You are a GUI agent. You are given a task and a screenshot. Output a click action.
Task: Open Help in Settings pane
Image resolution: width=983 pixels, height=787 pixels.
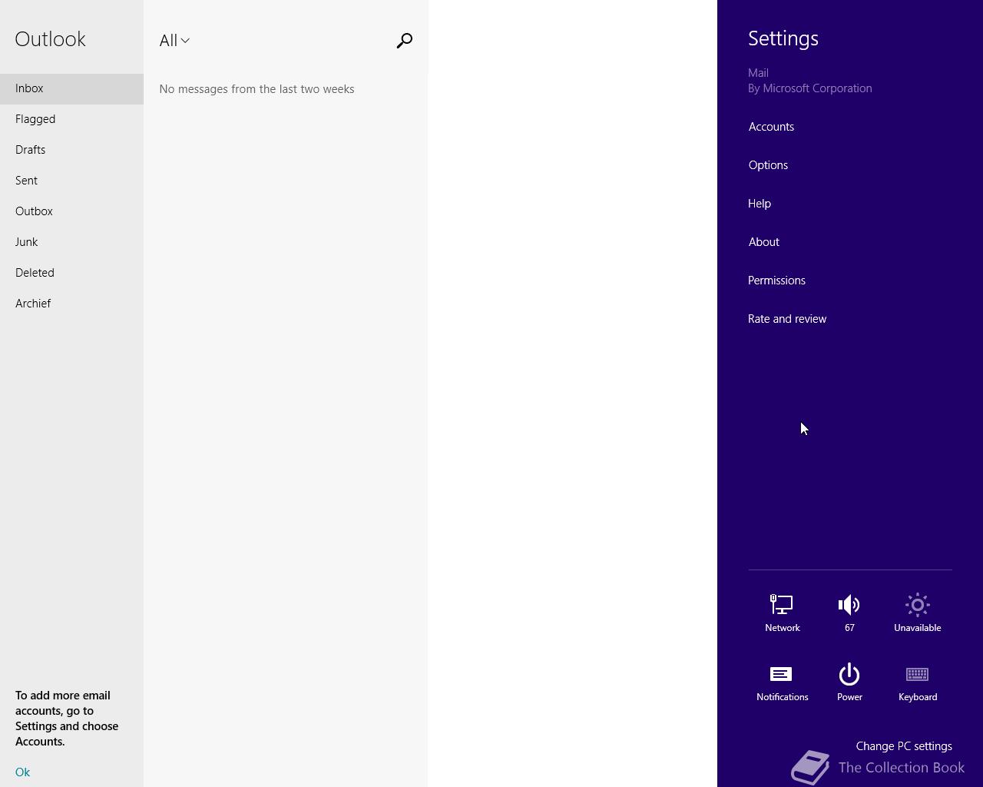760,204
